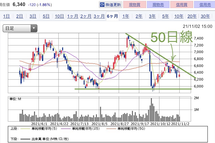Click the timestamp 21/11/02 15:00

coord(197,26)
